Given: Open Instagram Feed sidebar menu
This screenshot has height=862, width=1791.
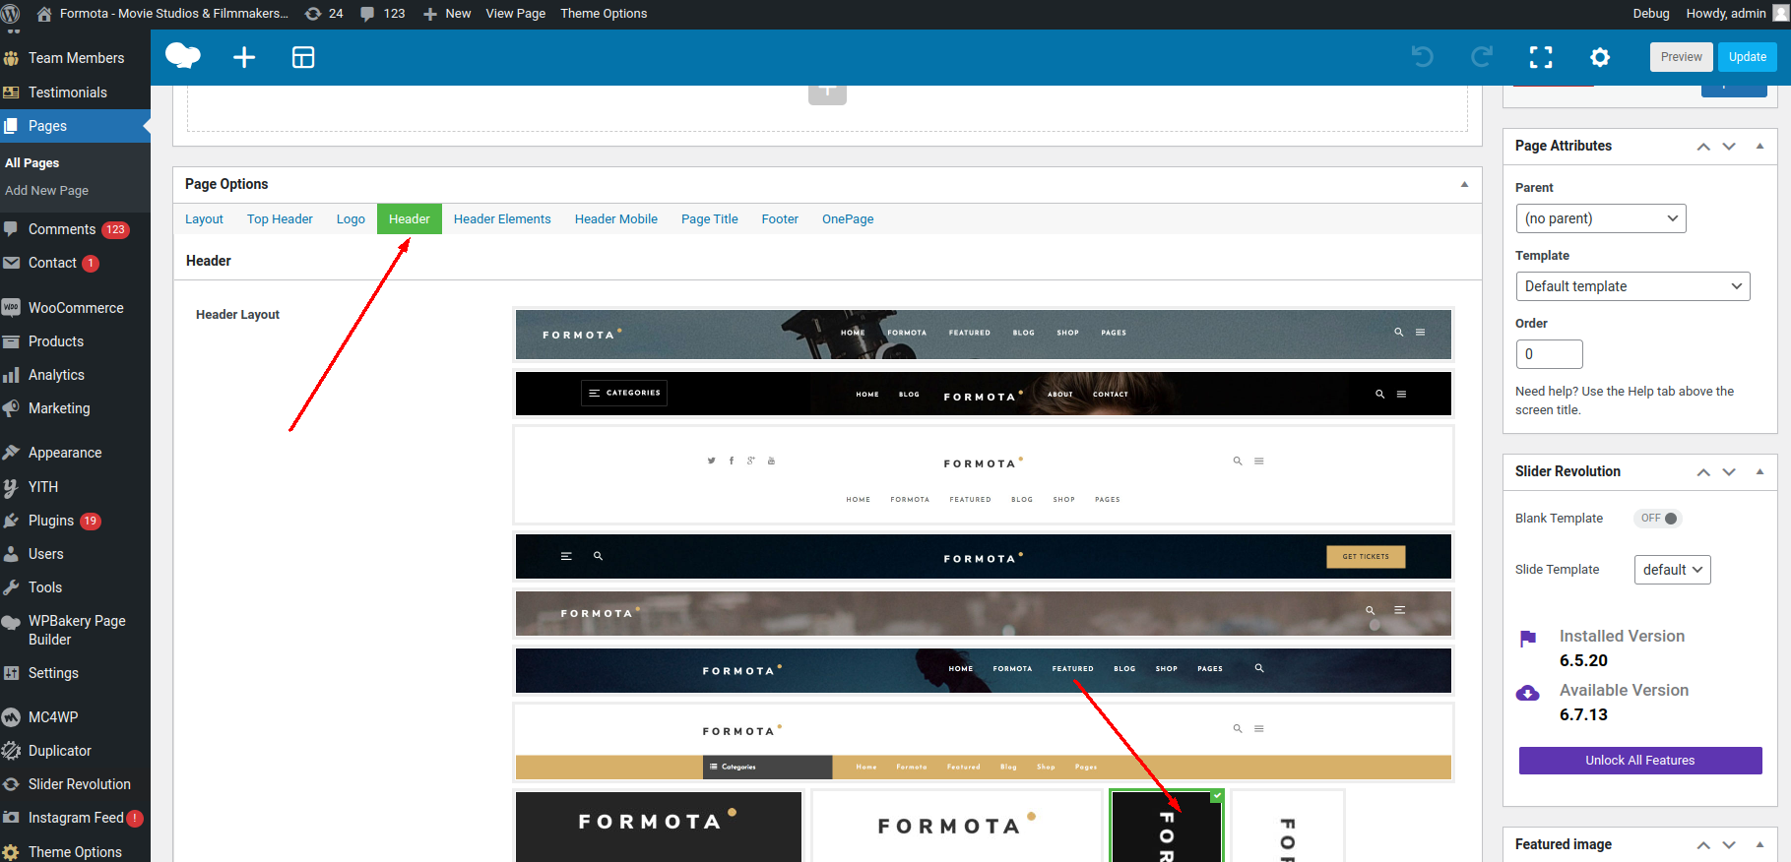Looking at the screenshot, I should pyautogui.click(x=75, y=818).
